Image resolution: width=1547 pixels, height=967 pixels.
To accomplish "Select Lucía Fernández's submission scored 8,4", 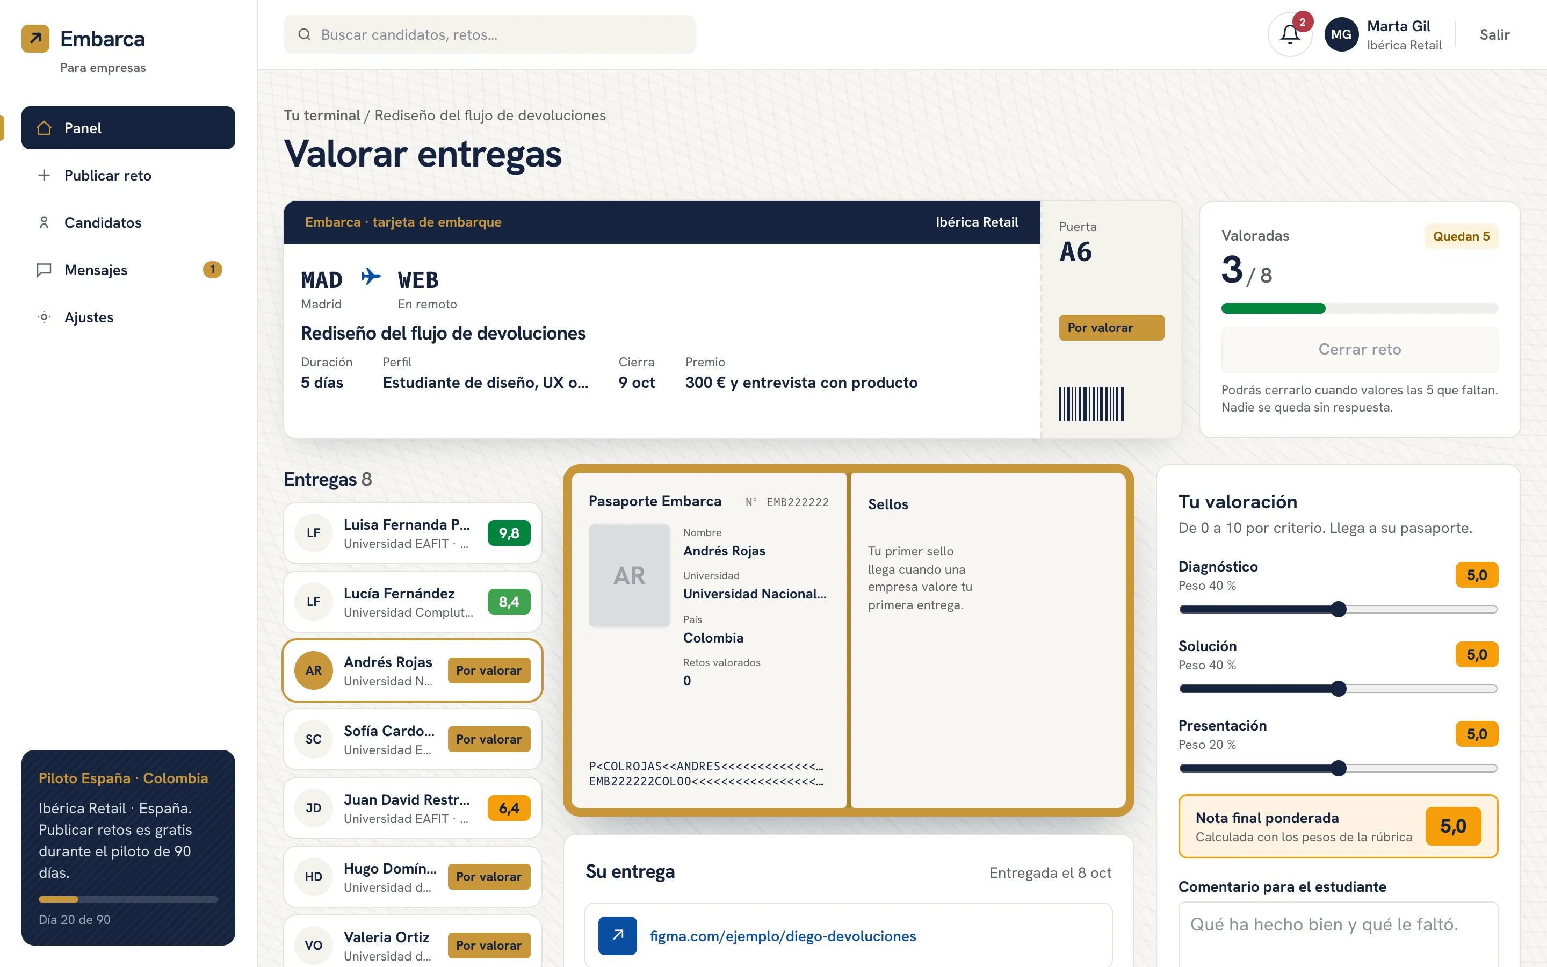I will click(413, 602).
